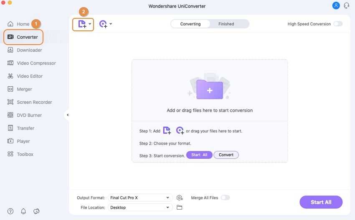Select the Converting tab
The image size is (355, 220).
point(190,24)
